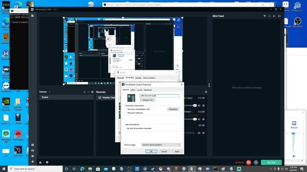Open bottom settings cog in left sidebar
Image resolution: width=307 pixels, height=172 pixels.
[x=33, y=161]
